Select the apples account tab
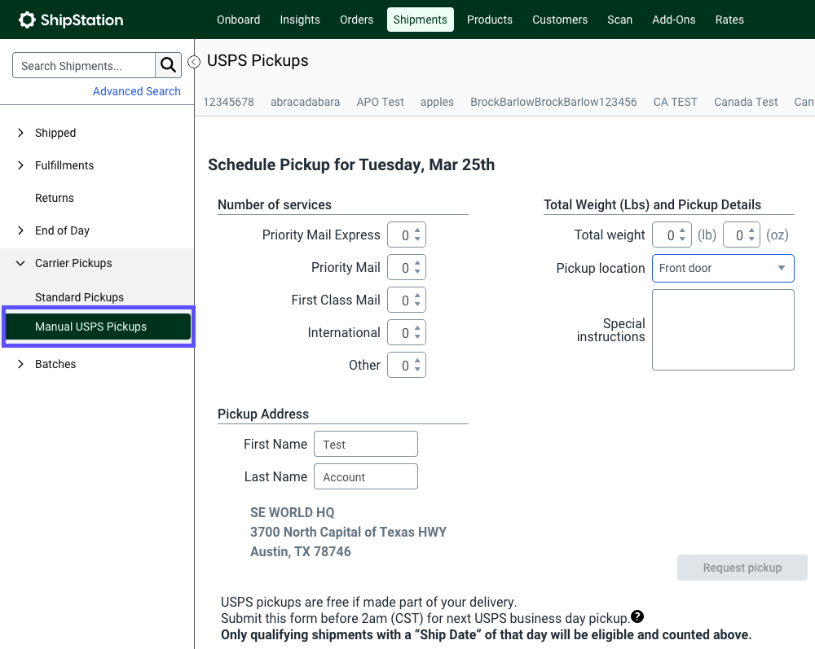The height and width of the screenshot is (649, 815). tap(437, 102)
